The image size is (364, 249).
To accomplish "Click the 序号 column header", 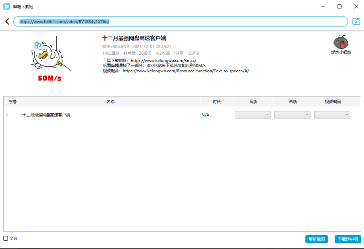I will point(13,102).
